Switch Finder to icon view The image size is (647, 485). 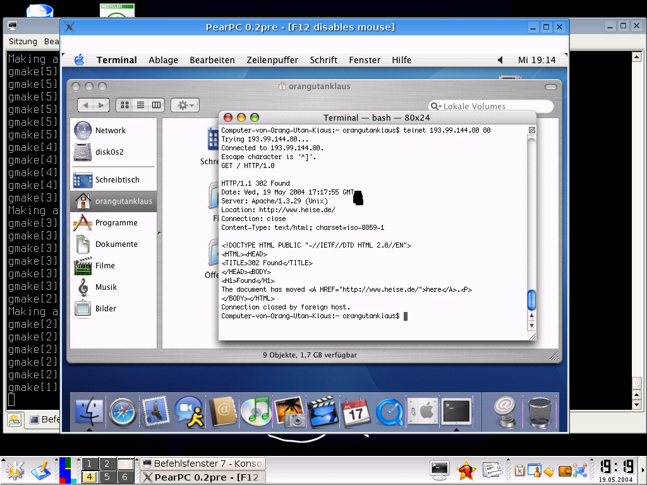(124, 105)
